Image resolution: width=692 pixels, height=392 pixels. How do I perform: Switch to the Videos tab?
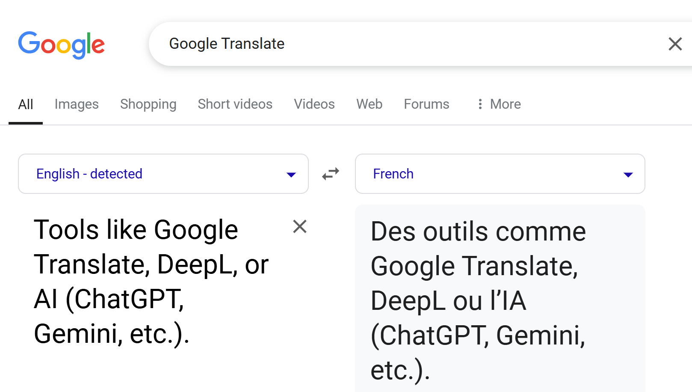click(x=314, y=104)
